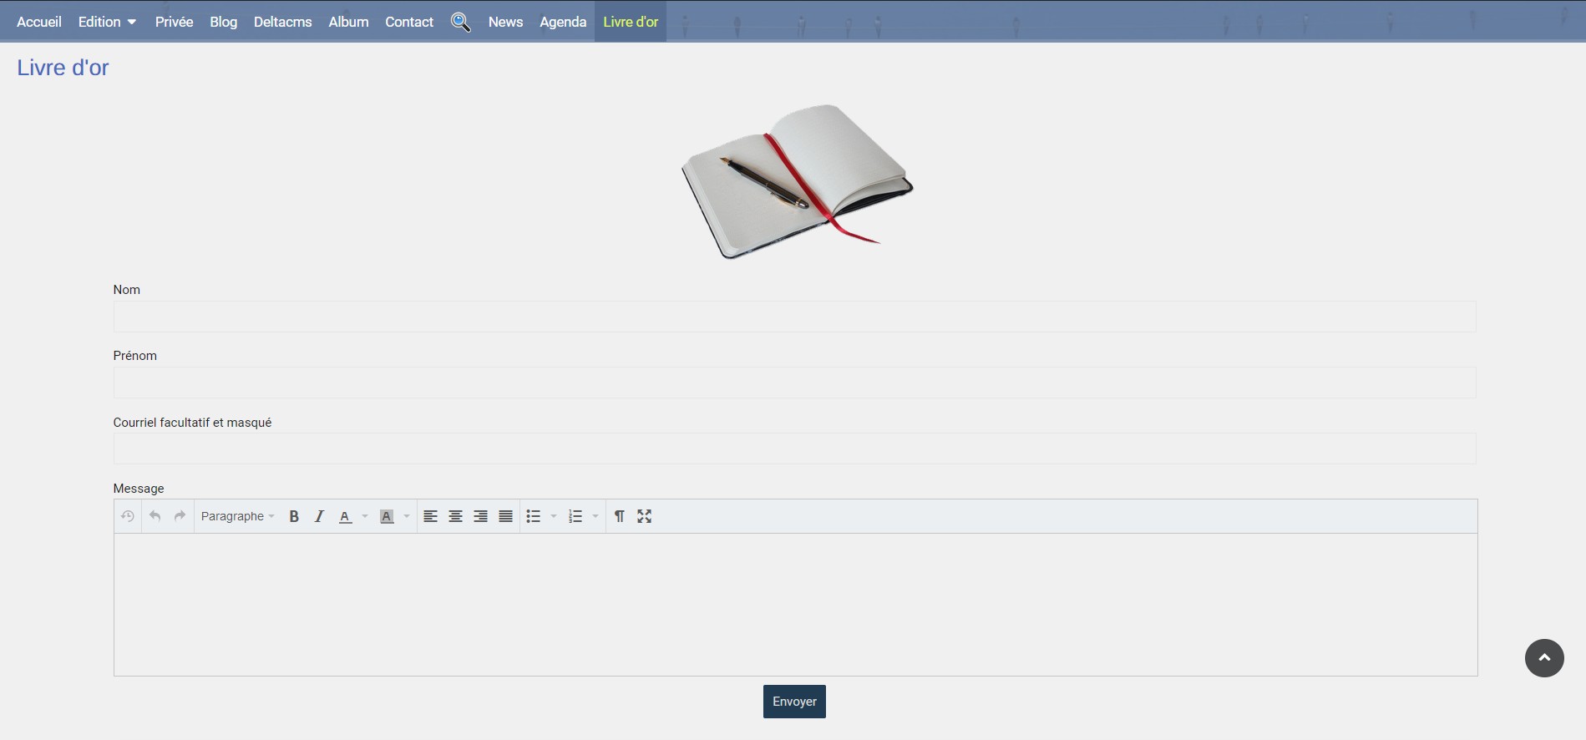Open the Edition menu
The height and width of the screenshot is (740, 1586).
[x=107, y=22]
